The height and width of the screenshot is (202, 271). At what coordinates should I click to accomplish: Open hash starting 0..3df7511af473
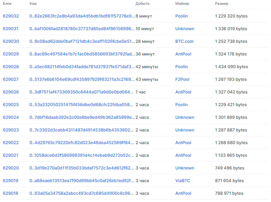pos(82,92)
